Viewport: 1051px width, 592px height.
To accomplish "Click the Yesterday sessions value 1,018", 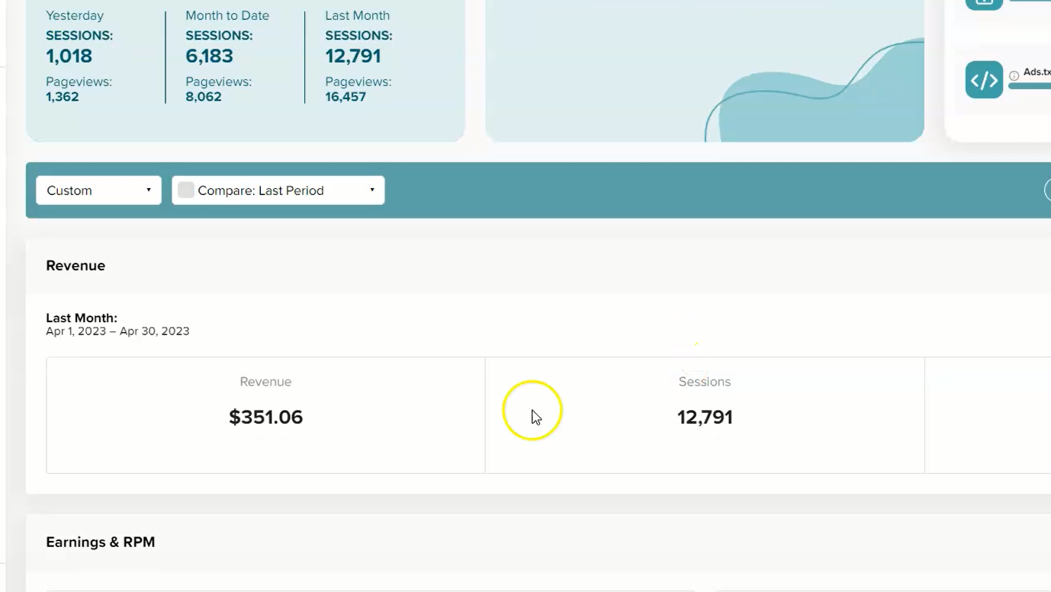I will click(69, 56).
